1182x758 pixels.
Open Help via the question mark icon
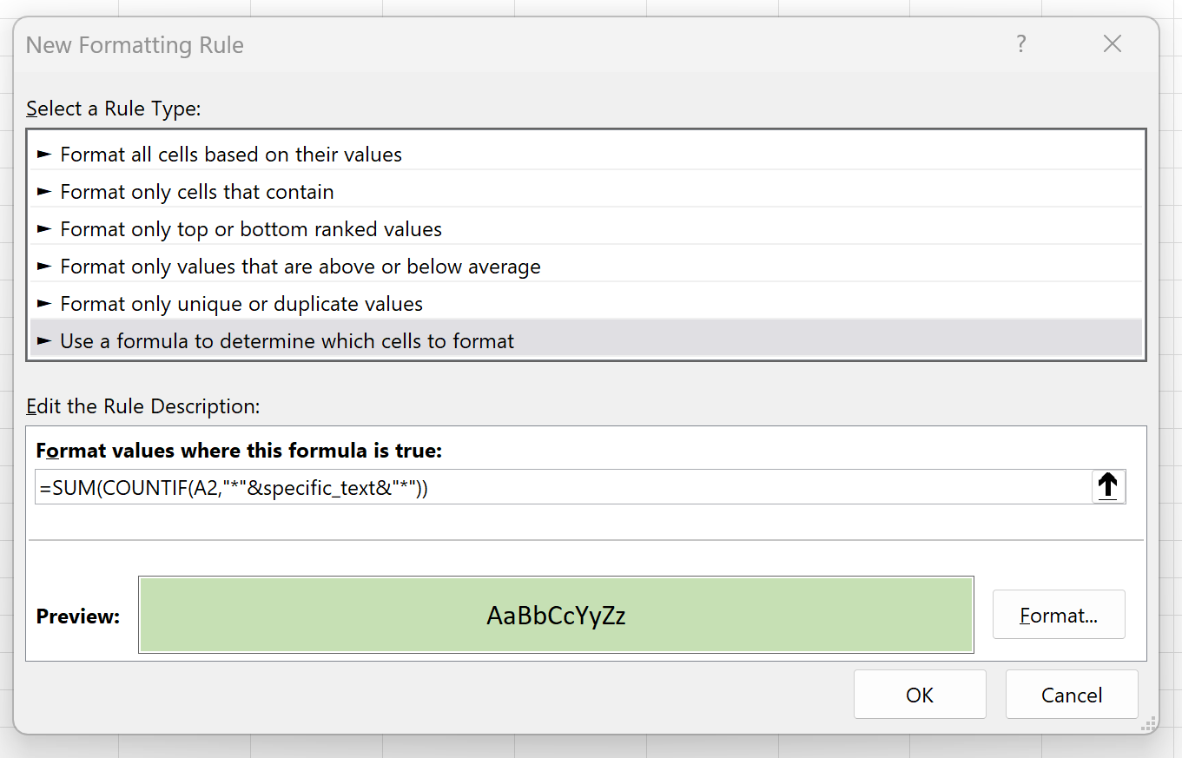coord(1020,43)
